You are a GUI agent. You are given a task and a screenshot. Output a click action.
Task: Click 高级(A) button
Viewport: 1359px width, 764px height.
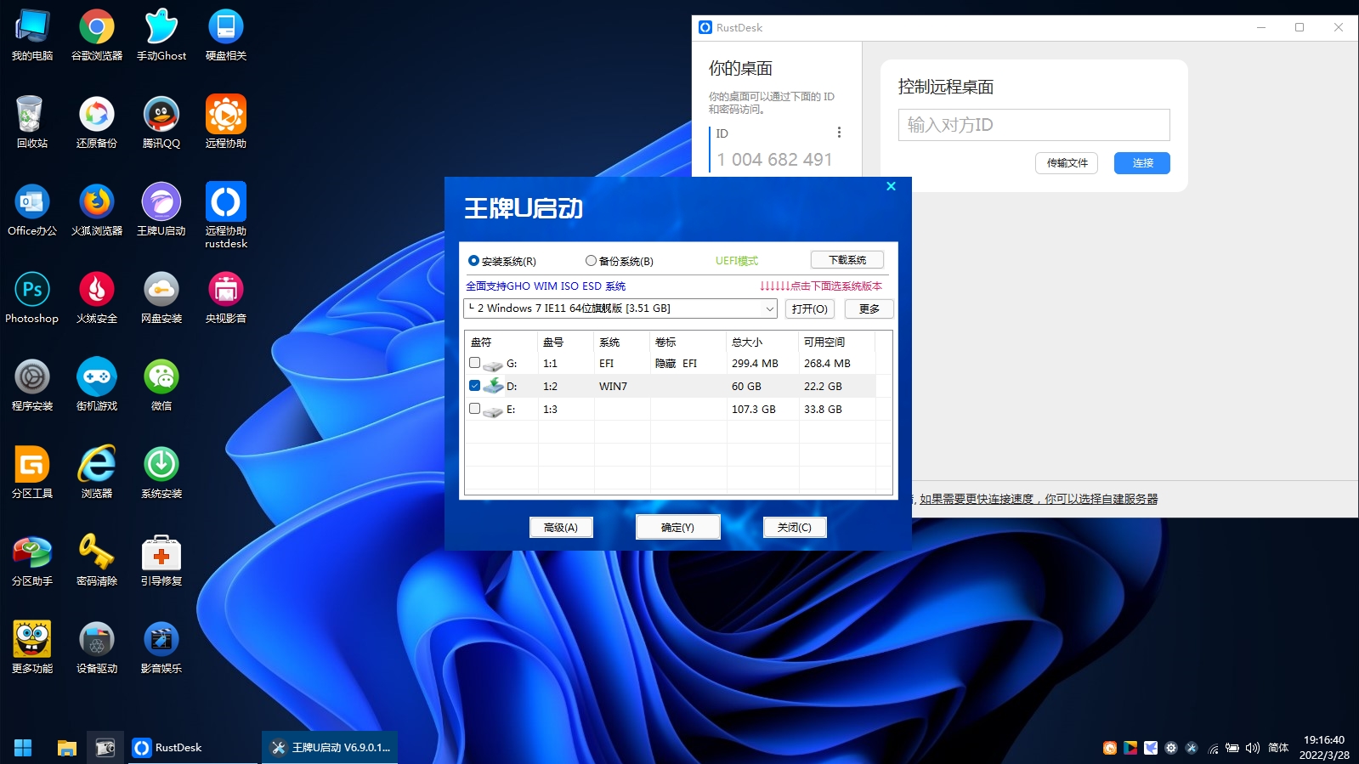click(561, 528)
